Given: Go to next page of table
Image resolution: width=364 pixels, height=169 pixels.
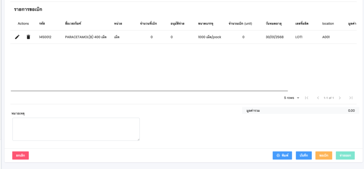Looking at the screenshot, I should point(340,98).
